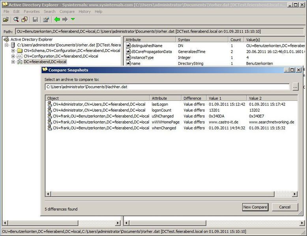Screen dimensions: 307x236
Task: Select the DC=feierabend,DC=local tree item
Action: [45, 62]
